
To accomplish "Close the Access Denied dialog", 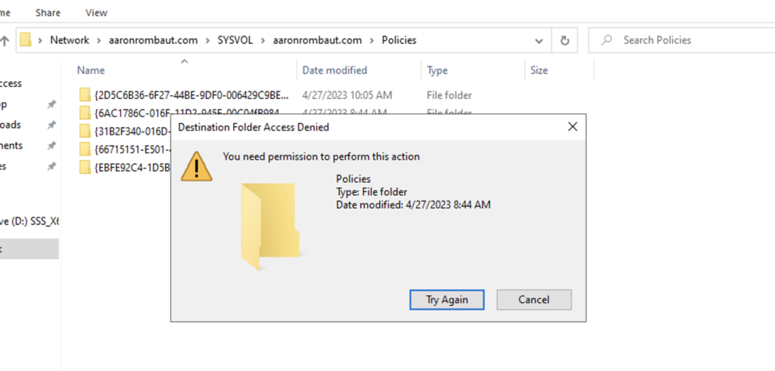I will 573,127.
